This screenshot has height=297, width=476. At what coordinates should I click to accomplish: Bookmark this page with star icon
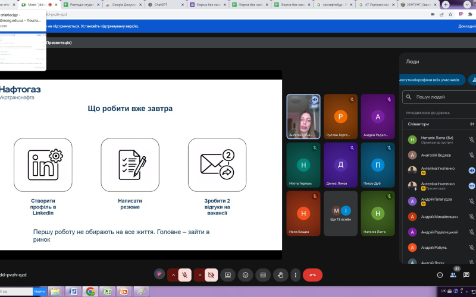[450, 14]
